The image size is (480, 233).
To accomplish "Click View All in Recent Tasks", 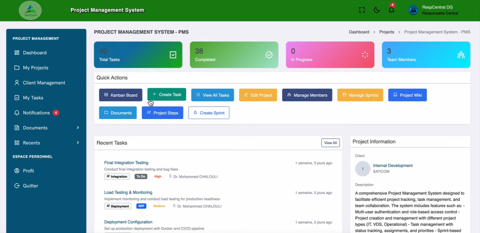I will coord(330,143).
